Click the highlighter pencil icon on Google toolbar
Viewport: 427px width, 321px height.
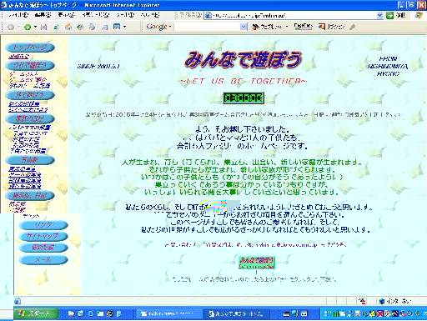(x=352, y=27)
